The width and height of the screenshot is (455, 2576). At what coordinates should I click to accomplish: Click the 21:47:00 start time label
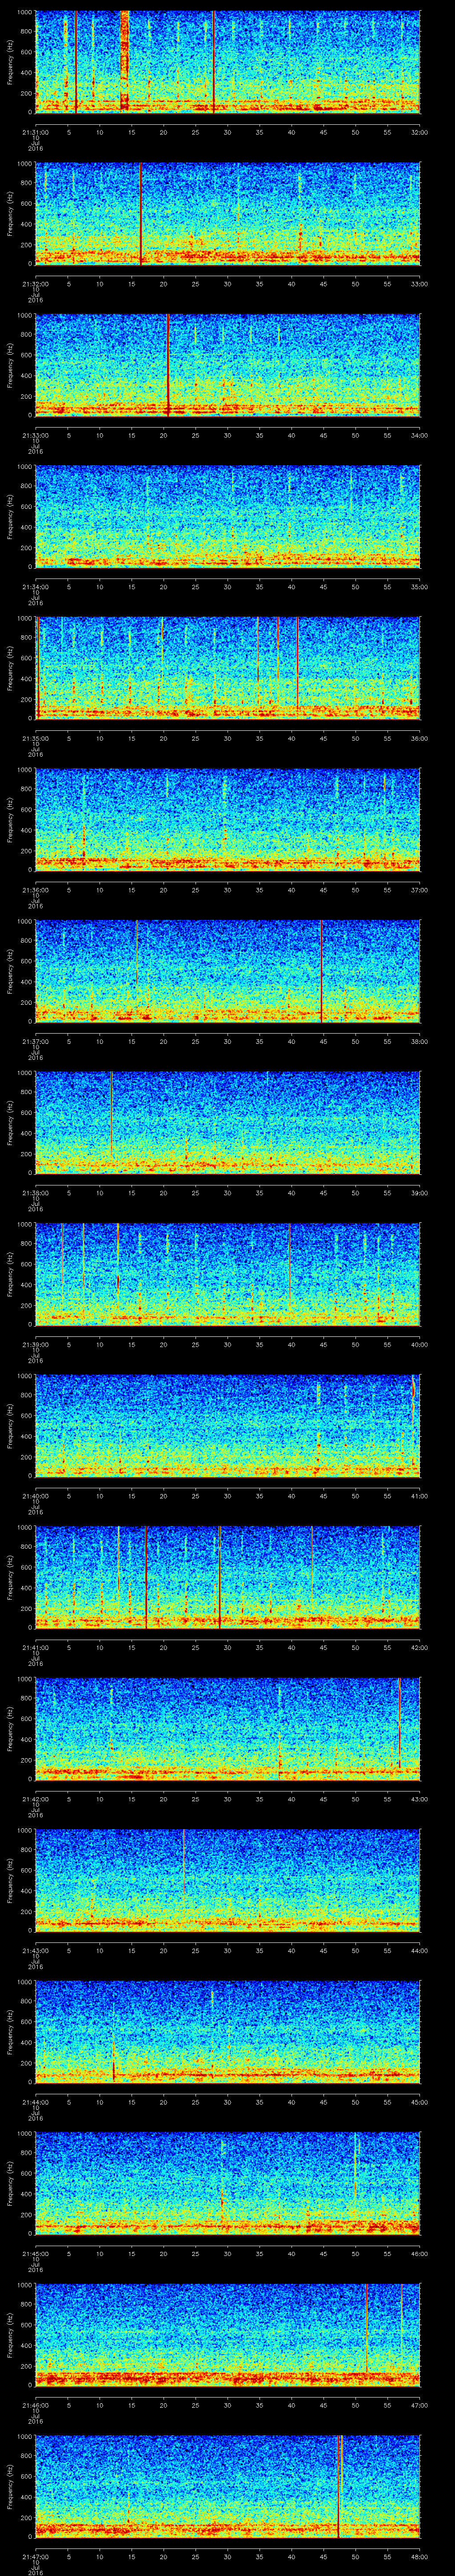tap(35, 2556)
